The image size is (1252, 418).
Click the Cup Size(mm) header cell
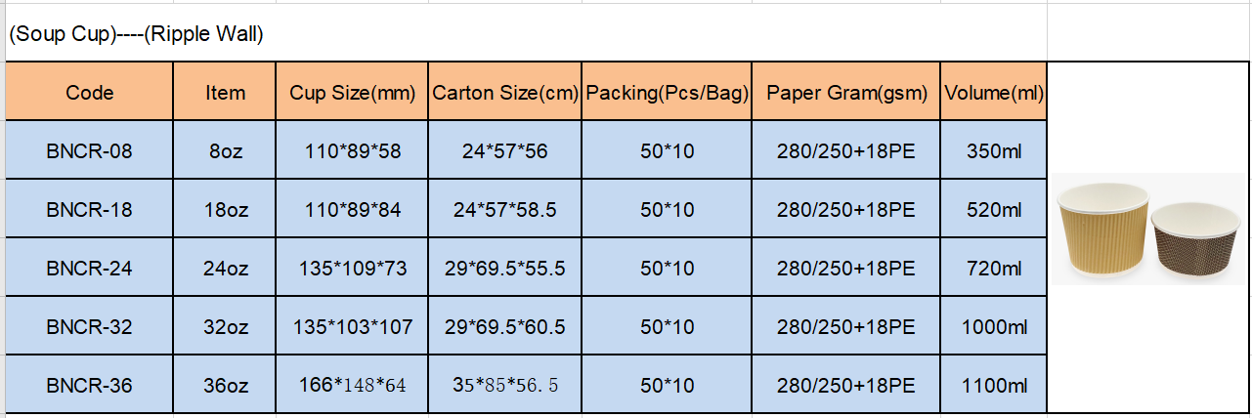[352, 93]
